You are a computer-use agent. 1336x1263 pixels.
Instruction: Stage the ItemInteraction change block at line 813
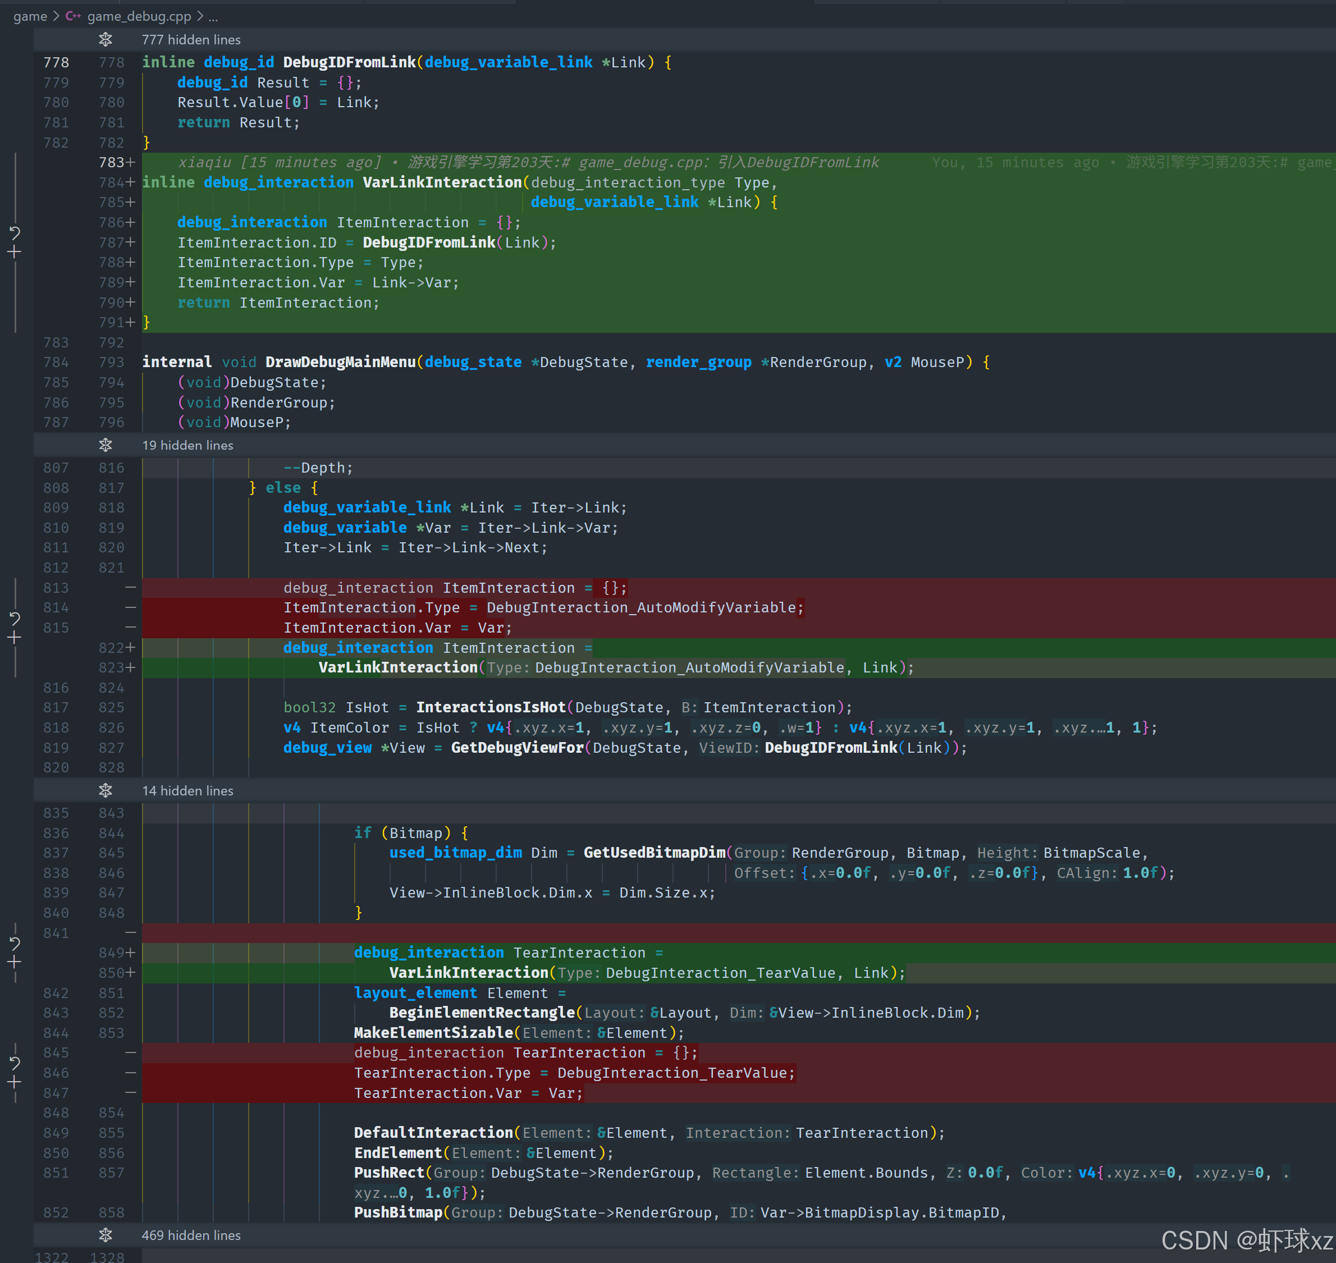pyautogui.click(x=15, y=638)
